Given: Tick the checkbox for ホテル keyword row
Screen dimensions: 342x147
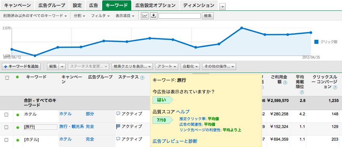Looking at the screenshot, I should tap(7, 115).
